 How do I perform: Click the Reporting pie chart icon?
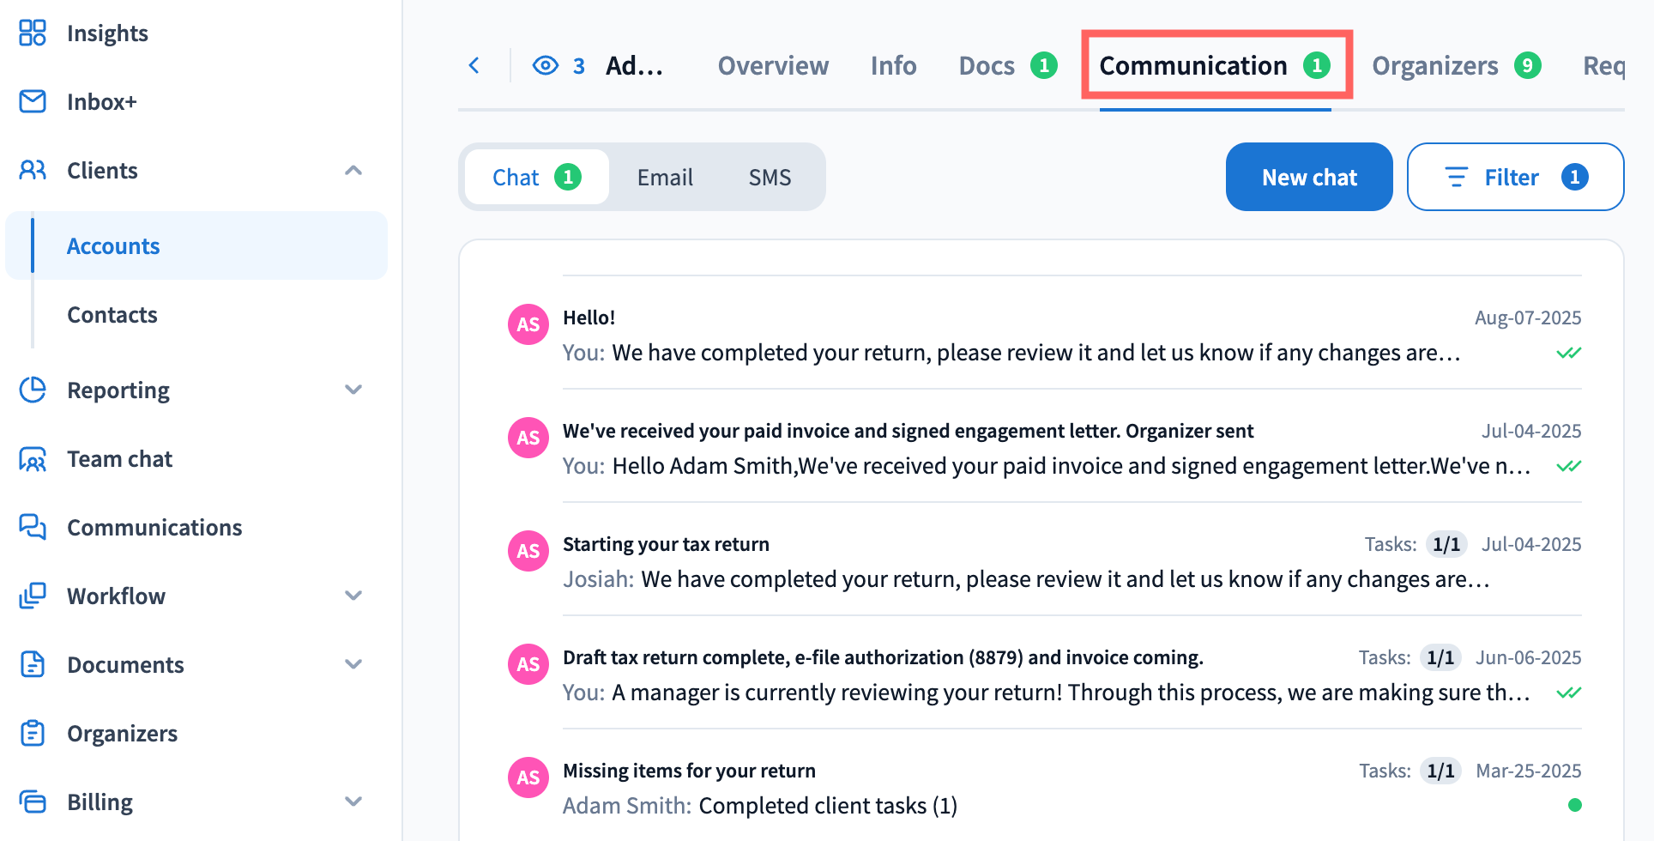pos(33,390)
